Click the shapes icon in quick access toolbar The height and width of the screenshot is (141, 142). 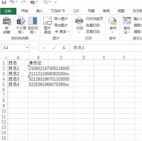click(46, 2)
